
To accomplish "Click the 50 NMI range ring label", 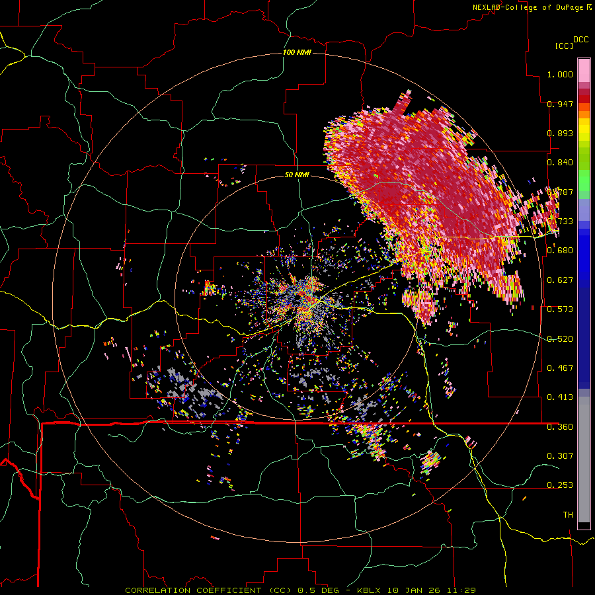I will [297, 175].
